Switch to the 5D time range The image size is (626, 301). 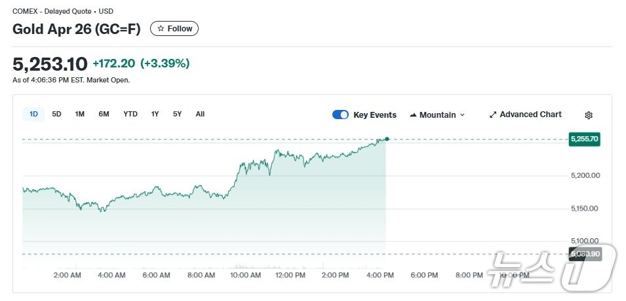pyautogui.click(x=56, y=114)
